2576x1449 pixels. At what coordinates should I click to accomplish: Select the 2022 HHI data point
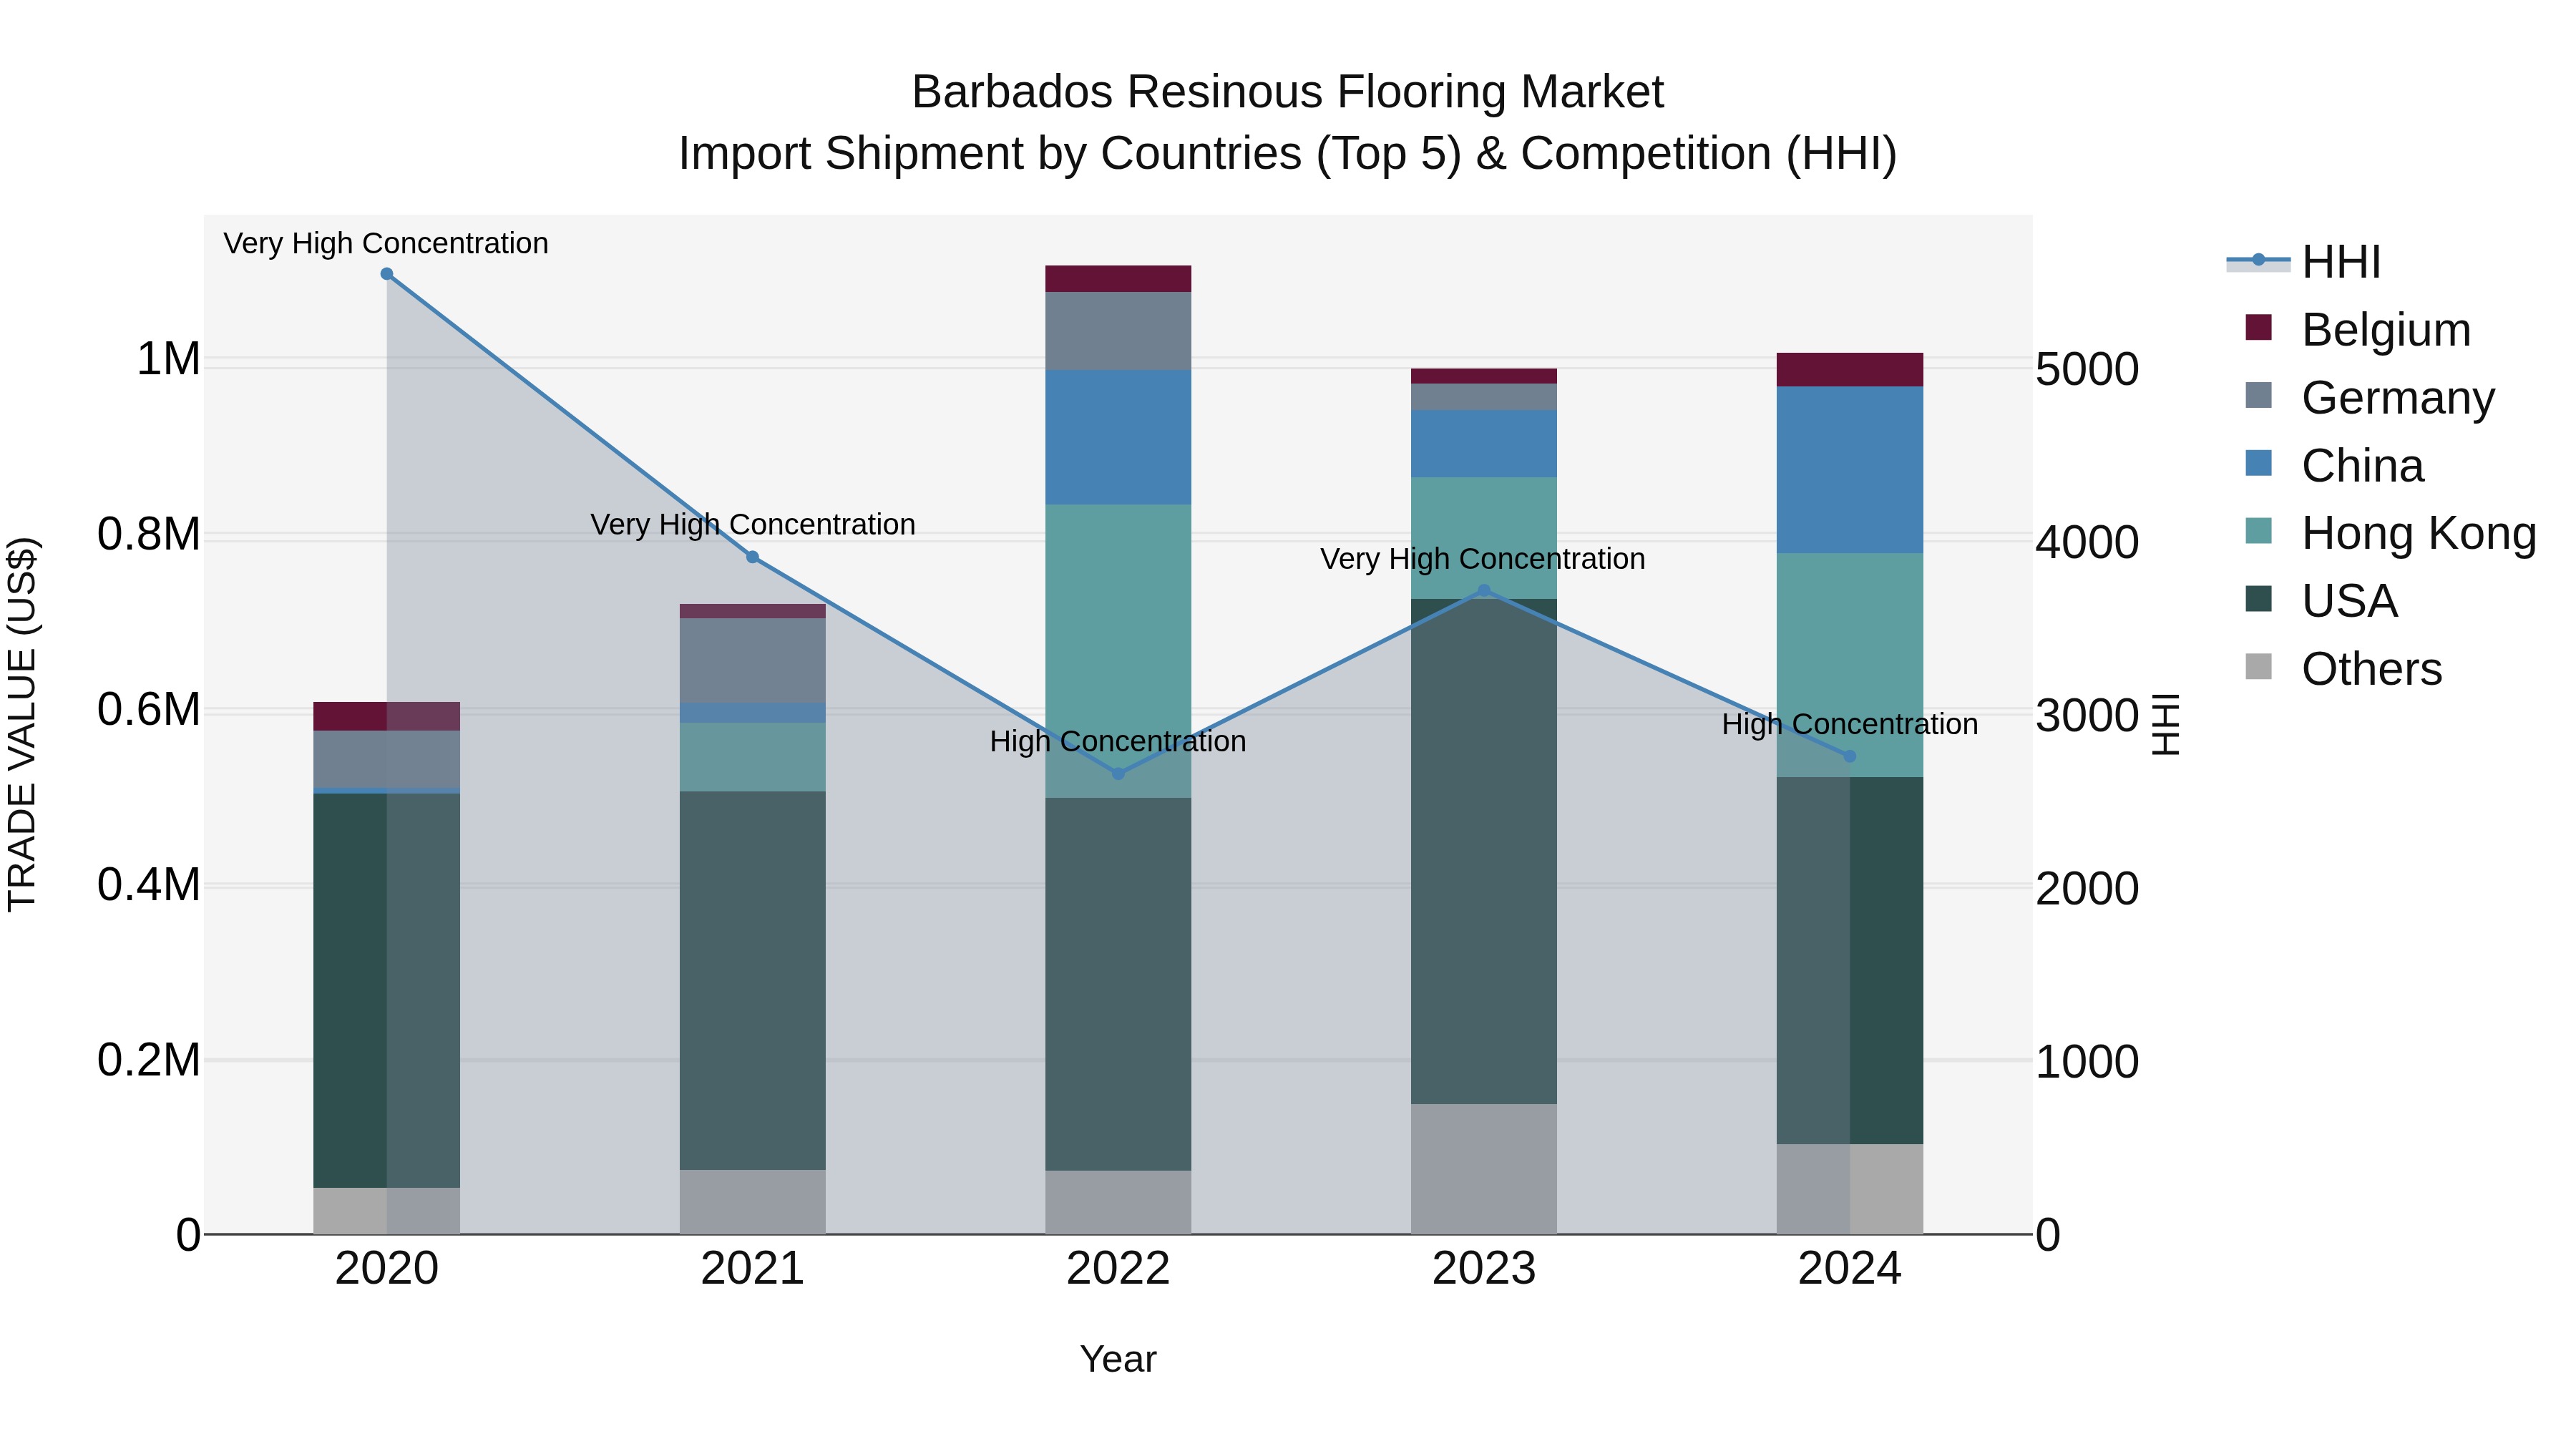tap(1118, 773)
